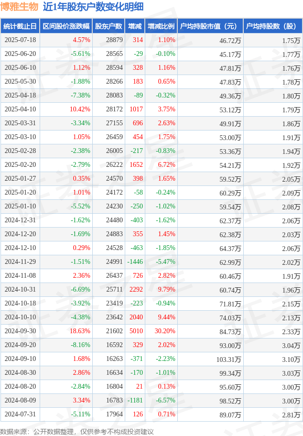Select the 10.42% price change cell
The width and height of the screenshot is (303, 436).
80,109
